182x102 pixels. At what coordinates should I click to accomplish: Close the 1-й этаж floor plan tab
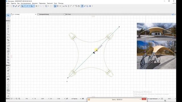[36, 14]
